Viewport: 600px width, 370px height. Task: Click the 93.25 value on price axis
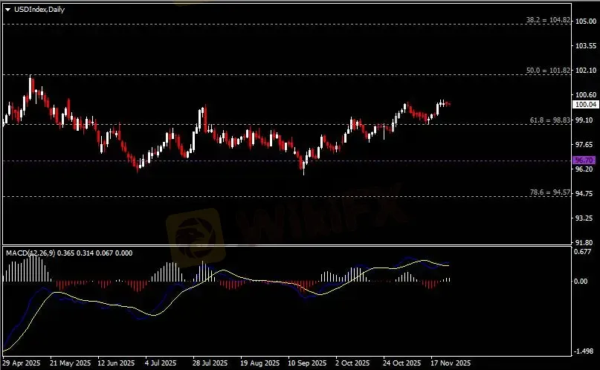pyautogui.click(x=584, y=218)
